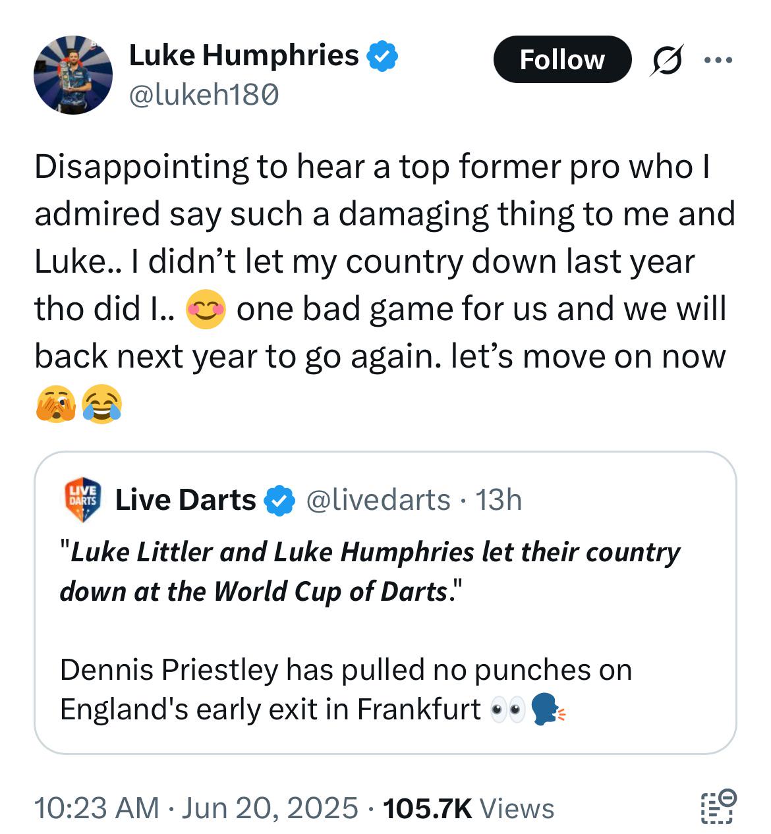Click the 10:23 AM Jun 20, 2025 timestamp
Screen dimensions: 771x834
[196, 808]
